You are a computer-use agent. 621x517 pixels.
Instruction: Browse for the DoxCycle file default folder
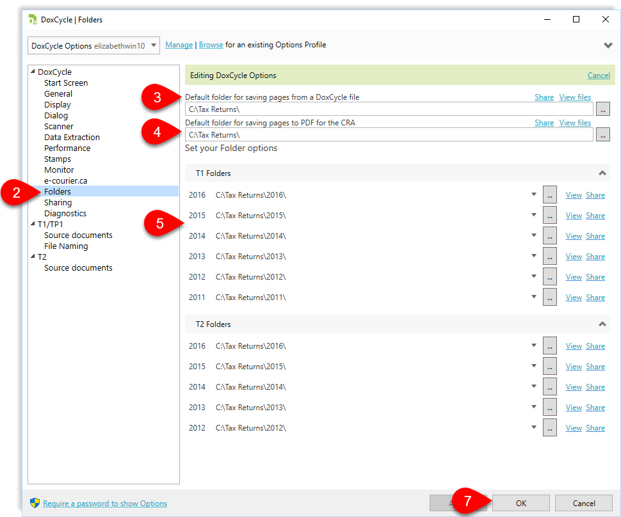[603, 109]
